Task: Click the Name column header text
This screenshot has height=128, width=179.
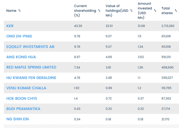Action: point(11,11)
